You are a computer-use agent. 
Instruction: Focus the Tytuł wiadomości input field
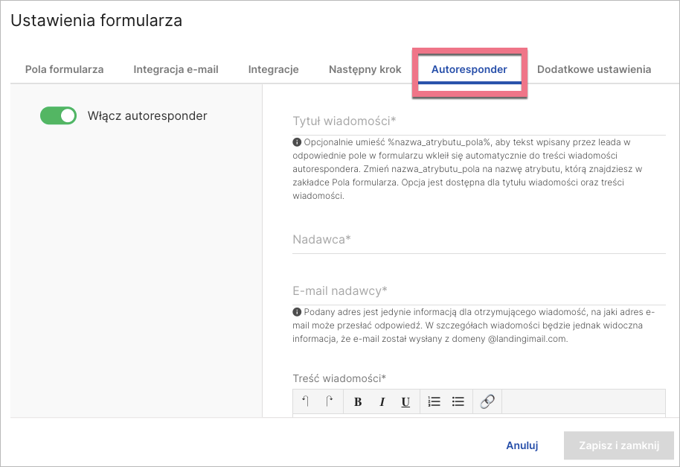coord(478,121)
